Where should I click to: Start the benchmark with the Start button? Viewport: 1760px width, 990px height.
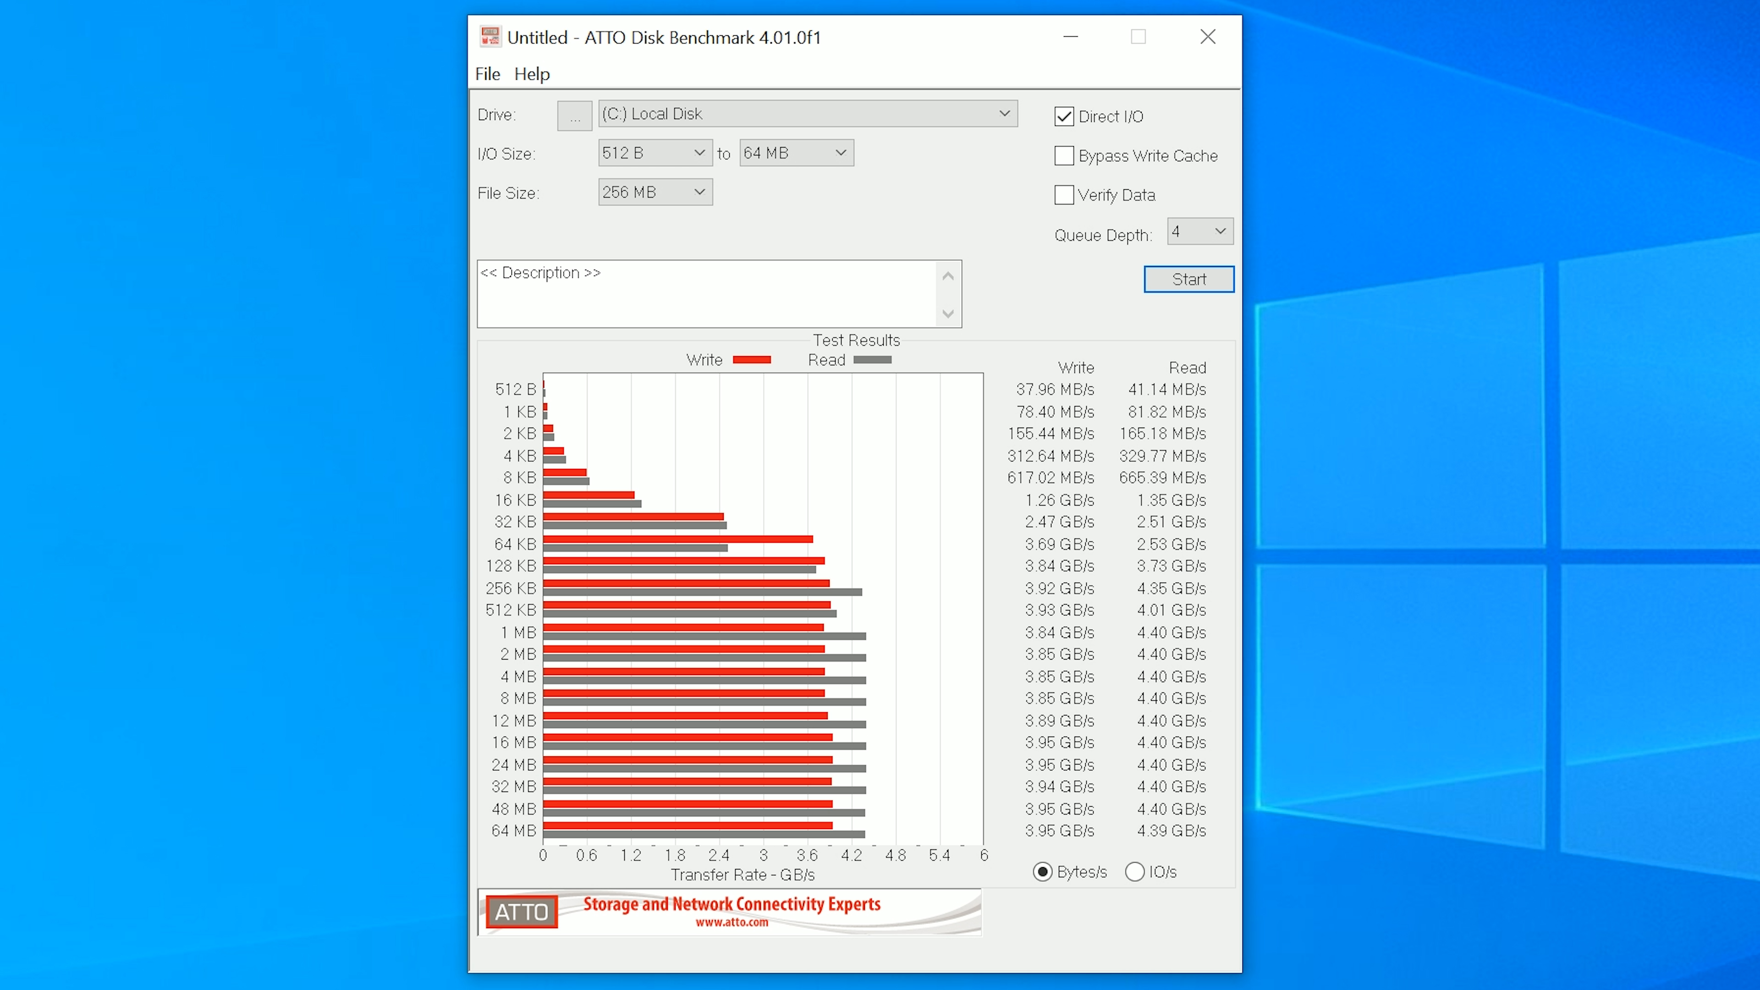[1189, 280]
